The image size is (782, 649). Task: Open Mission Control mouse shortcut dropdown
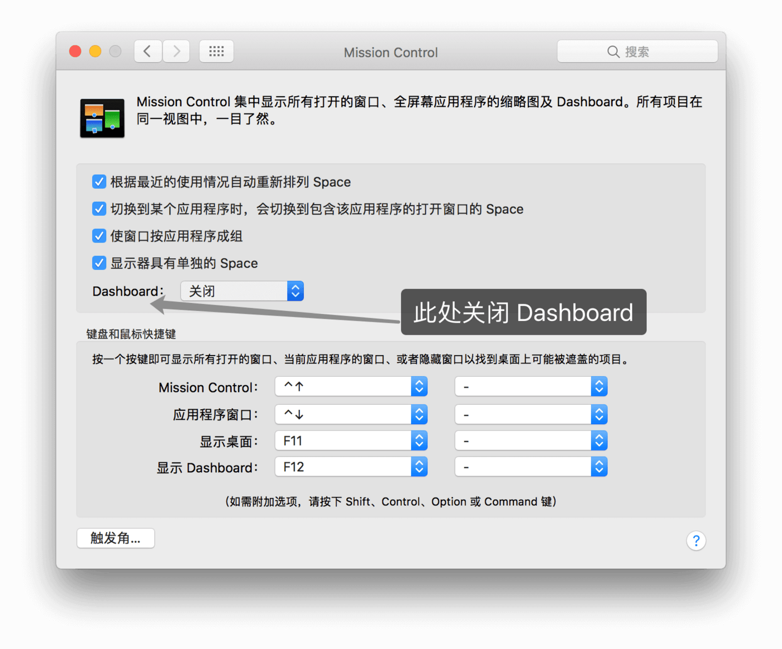point(531,386)
